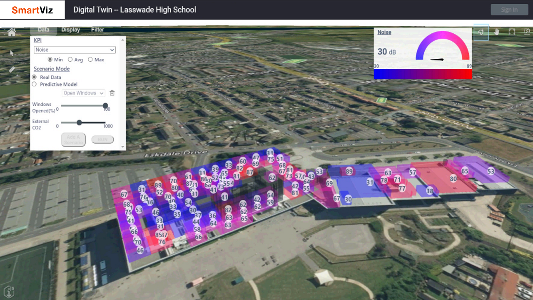
Task: Open the zoom magnifier tool
Action: [526, 32]
